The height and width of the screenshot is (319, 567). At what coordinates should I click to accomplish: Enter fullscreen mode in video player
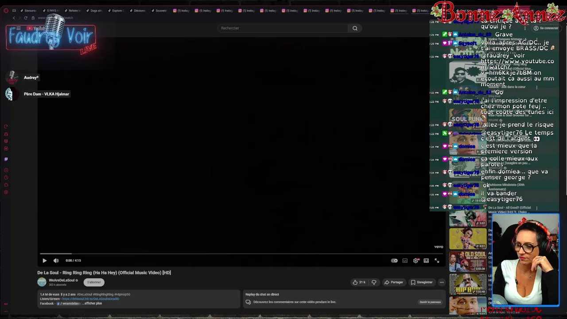tap(437, 261)
